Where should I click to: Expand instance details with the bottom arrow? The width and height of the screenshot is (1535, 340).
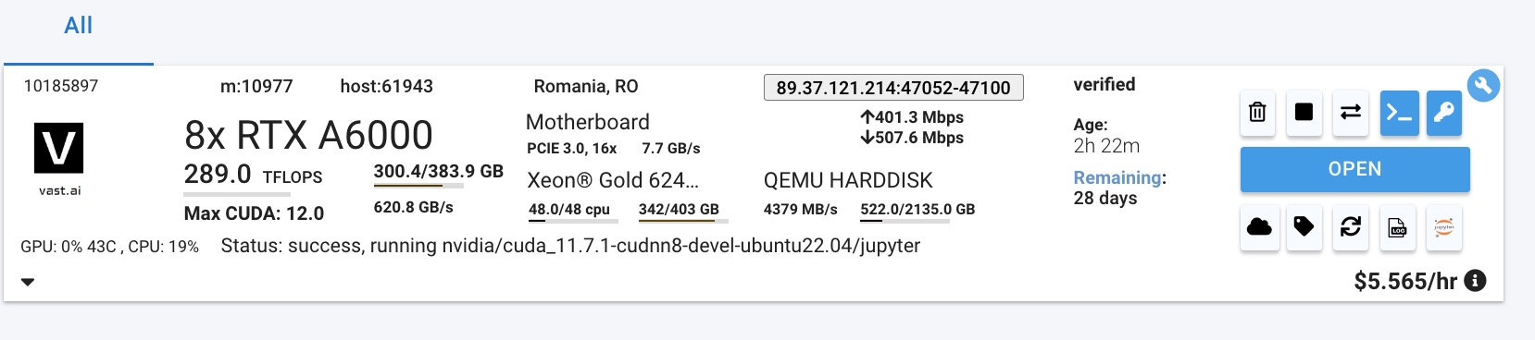[28, 282]
